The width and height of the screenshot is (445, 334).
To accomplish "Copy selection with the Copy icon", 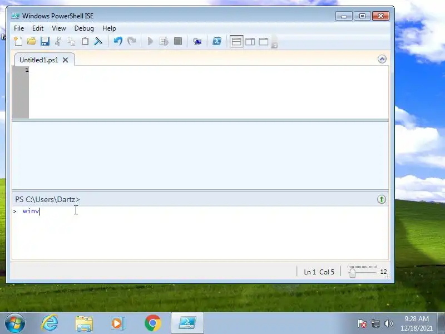I will [x=71, y=41].
